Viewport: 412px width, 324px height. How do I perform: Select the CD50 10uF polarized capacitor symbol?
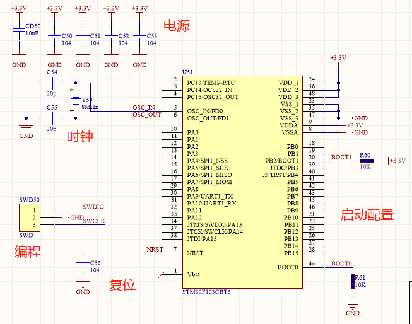pos(19,29)
